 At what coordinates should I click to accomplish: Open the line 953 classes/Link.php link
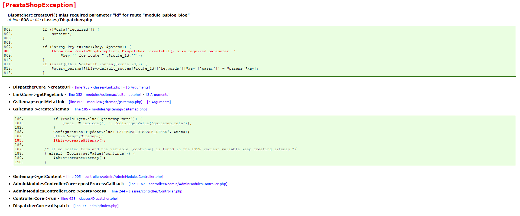(98, 87)
